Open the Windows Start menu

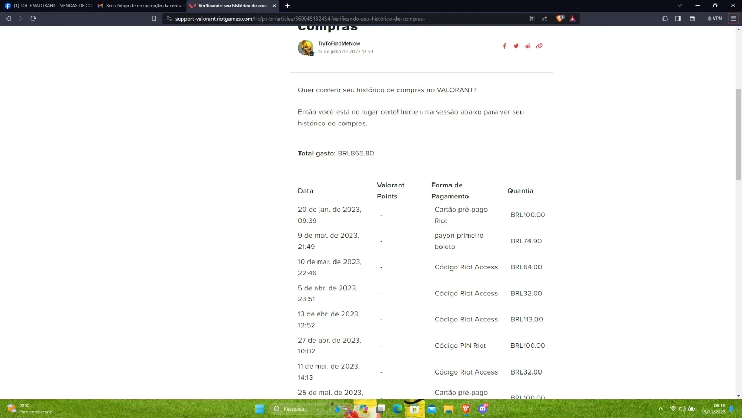(x=260, y=409)
